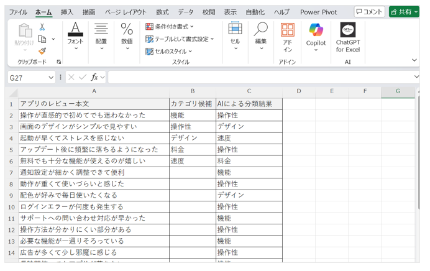Expand the Copilot dropdown arrow
The height and width of the screenshot is (271, 430).
coord(316,50)
